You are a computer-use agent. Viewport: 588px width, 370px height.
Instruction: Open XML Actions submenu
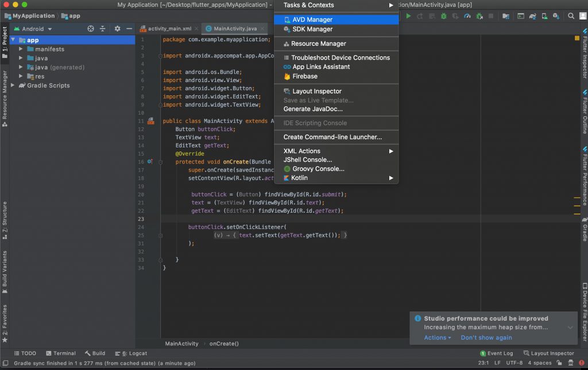[336, 151]
